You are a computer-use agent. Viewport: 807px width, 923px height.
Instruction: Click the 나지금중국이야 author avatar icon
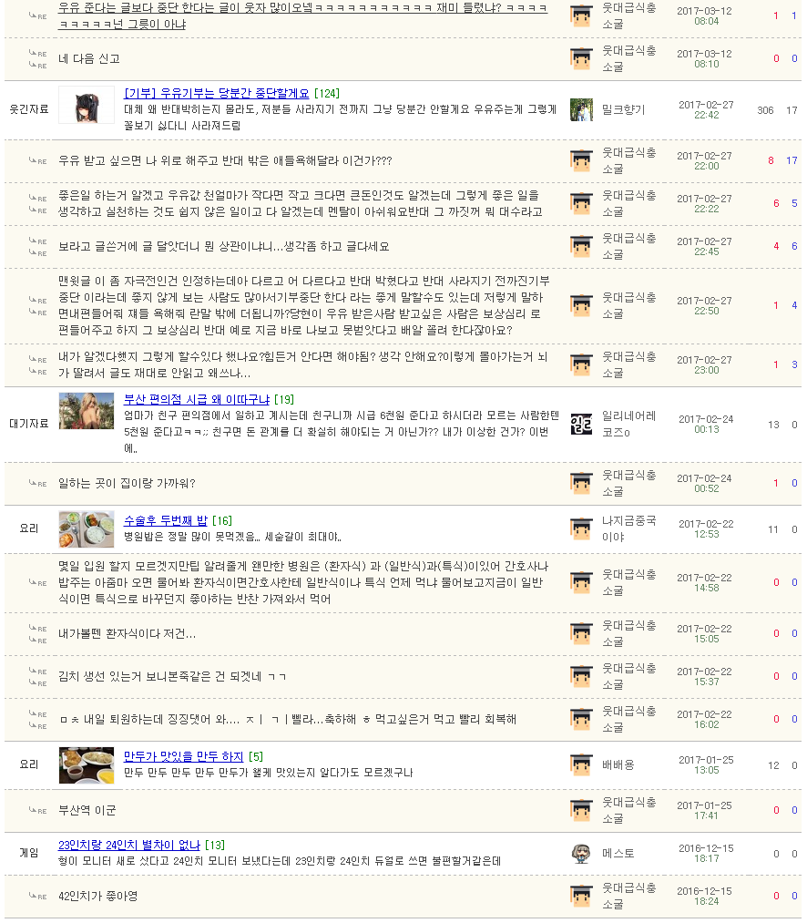pyautogui.click(x=581, y=528)
